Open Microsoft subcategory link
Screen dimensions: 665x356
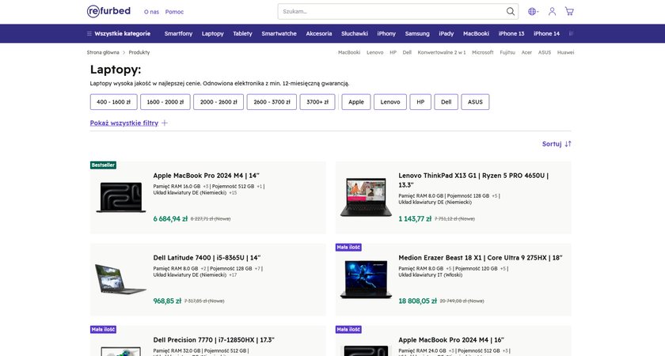tap(483, 52)
